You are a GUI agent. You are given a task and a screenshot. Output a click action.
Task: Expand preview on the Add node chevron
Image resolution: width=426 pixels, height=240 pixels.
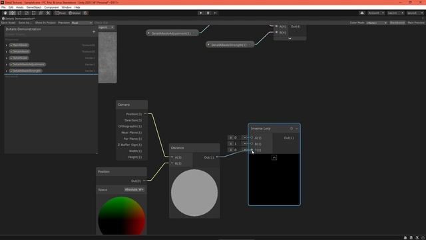[x=290, y=39]
